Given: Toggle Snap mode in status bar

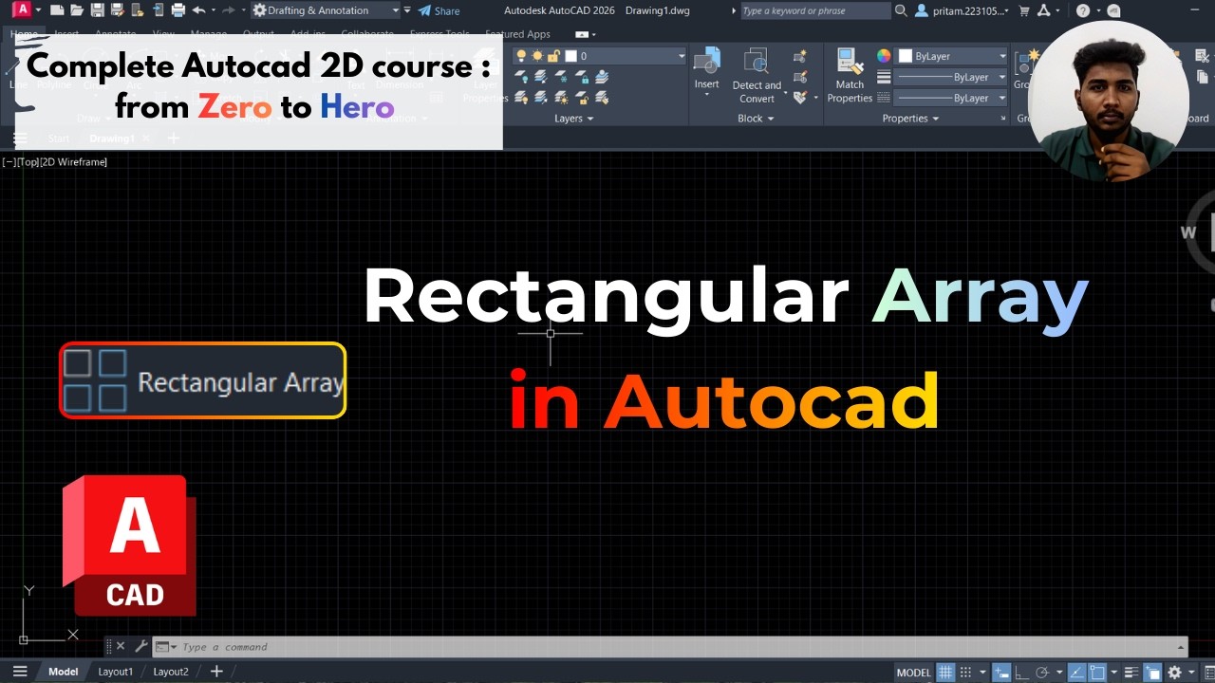Looking at the screenshot, I should tap(965, 672).
